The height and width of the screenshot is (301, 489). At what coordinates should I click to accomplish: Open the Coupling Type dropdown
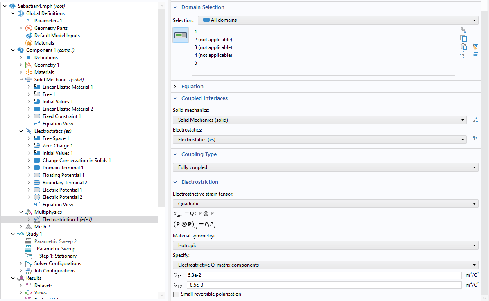pyautogui.click(x=326, y=167)
